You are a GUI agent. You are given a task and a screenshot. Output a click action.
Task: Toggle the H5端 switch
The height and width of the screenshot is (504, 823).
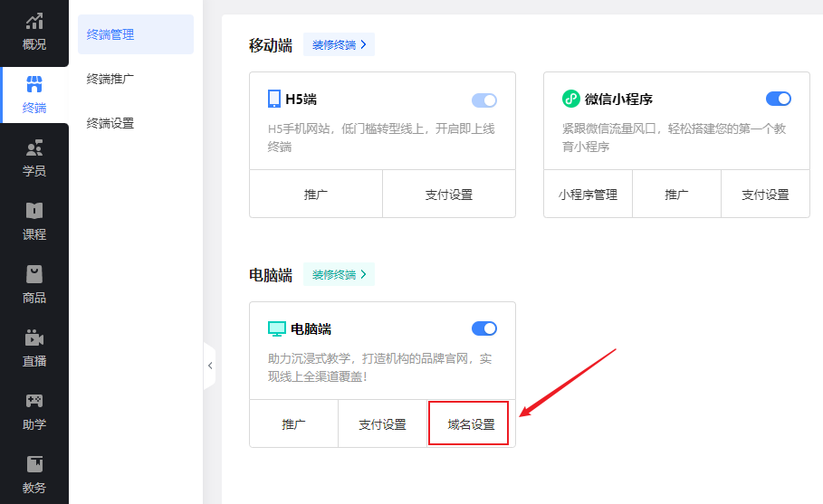484,100
